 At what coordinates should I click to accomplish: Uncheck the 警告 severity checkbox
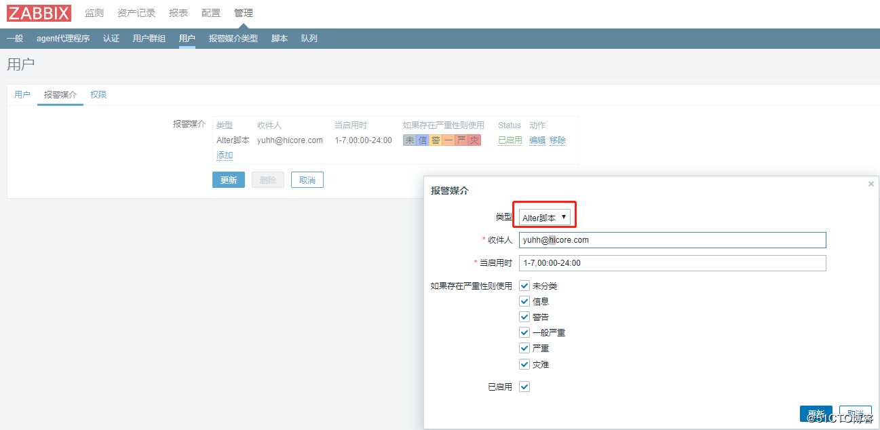click(x=524, y=317)
